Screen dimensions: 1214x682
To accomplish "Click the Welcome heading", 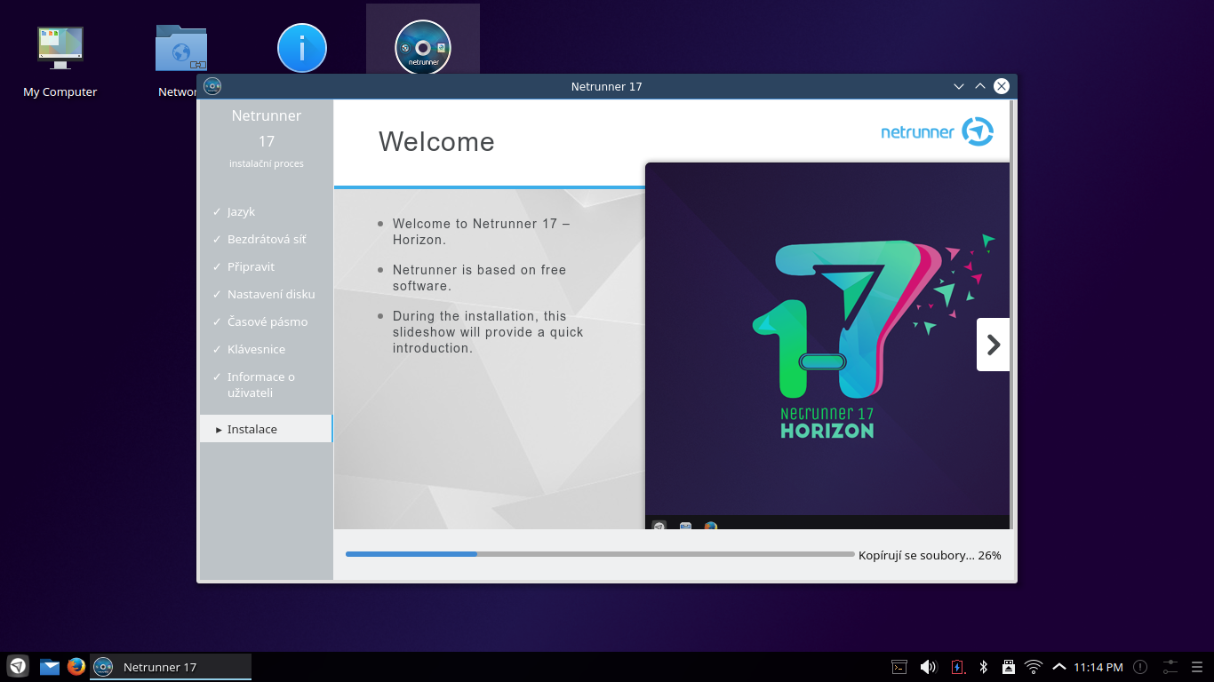I will pyautogui.click(x=436, y=141).
